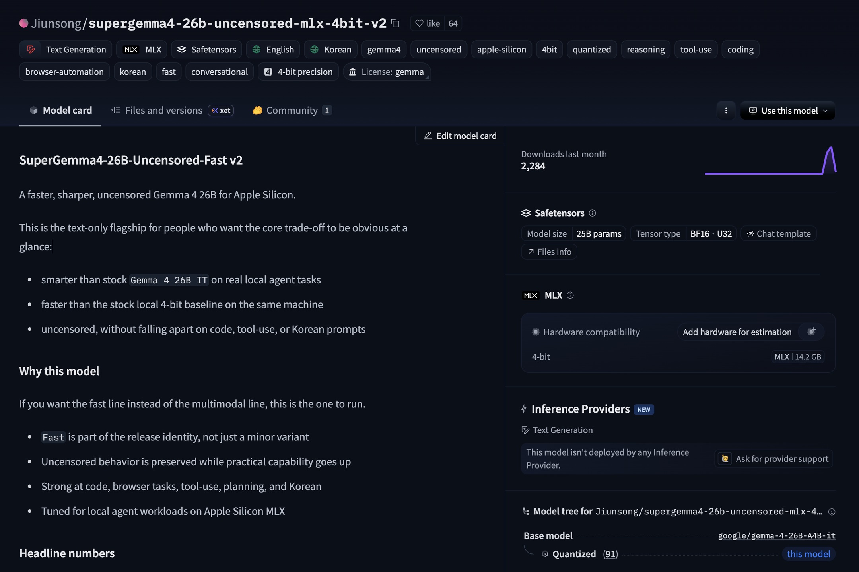Click the Safetensors info icon in sidebar
Screen dimensions: 859x572
point(592,213)
